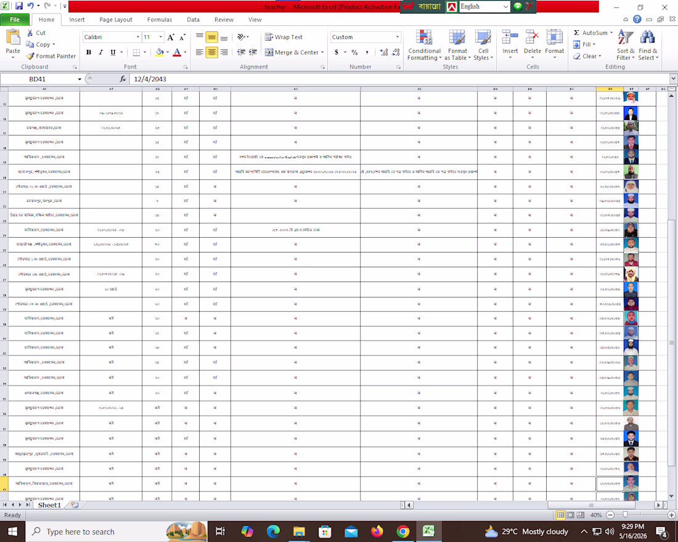Click the Decrease Indent icon
The image size is (678, 542).
pyautogui.click(x=241, y=52)
